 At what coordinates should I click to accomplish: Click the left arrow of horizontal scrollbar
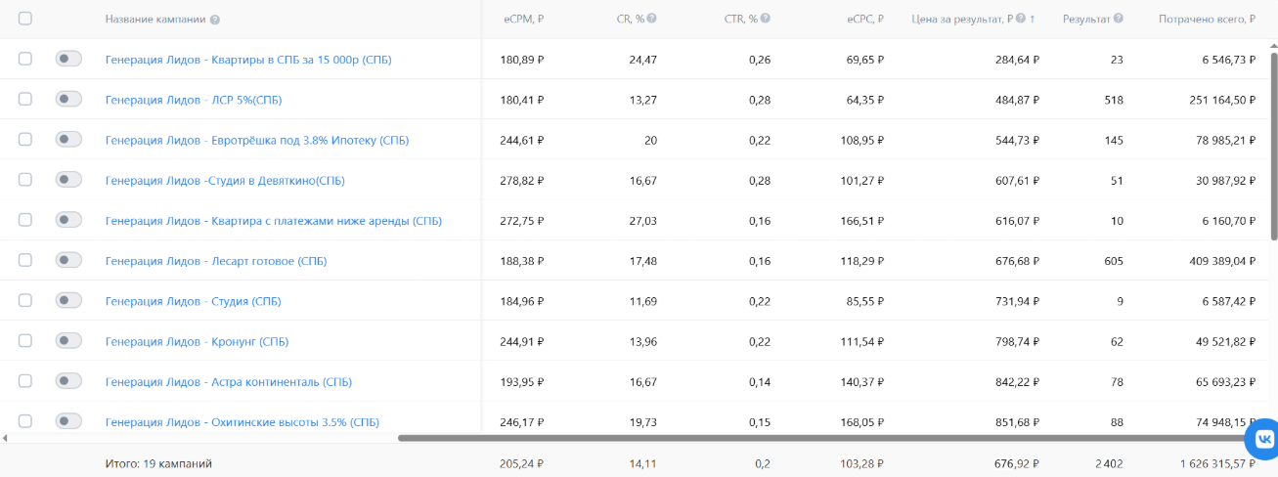[x=5, y=438]
